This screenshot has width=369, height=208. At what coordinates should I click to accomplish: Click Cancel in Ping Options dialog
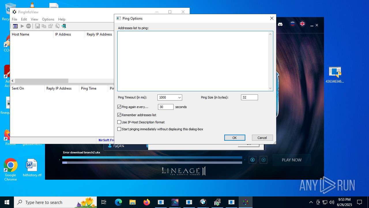tap(262, 138)
